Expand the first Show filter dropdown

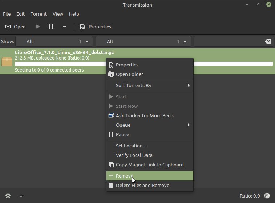pos(54,41)
